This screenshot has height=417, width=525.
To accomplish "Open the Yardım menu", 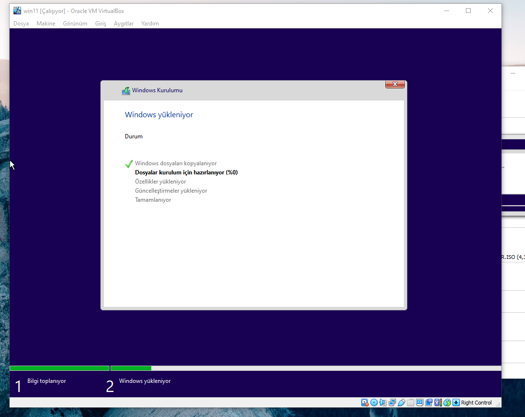I will coord(150,24).
